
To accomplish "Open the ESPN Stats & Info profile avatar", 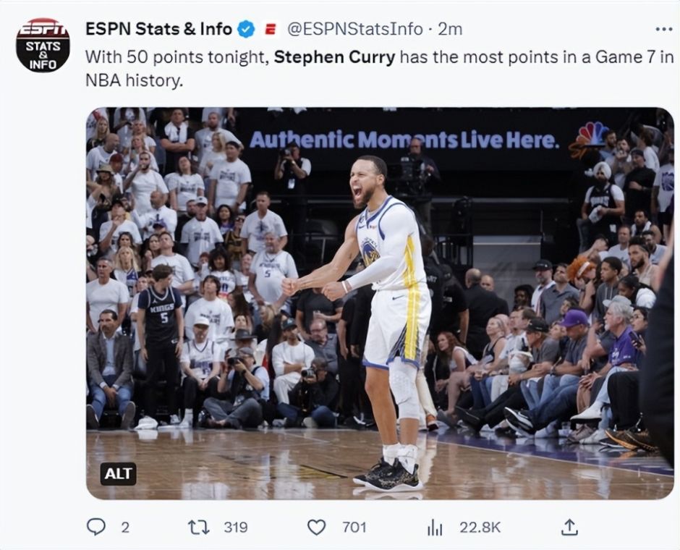I will point(43,45).
